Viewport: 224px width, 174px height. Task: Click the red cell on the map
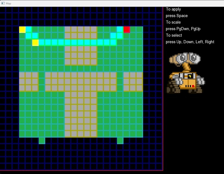(x=127, y=30)
